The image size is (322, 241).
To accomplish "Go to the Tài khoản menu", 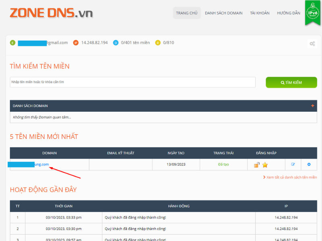I will (260, 13).
